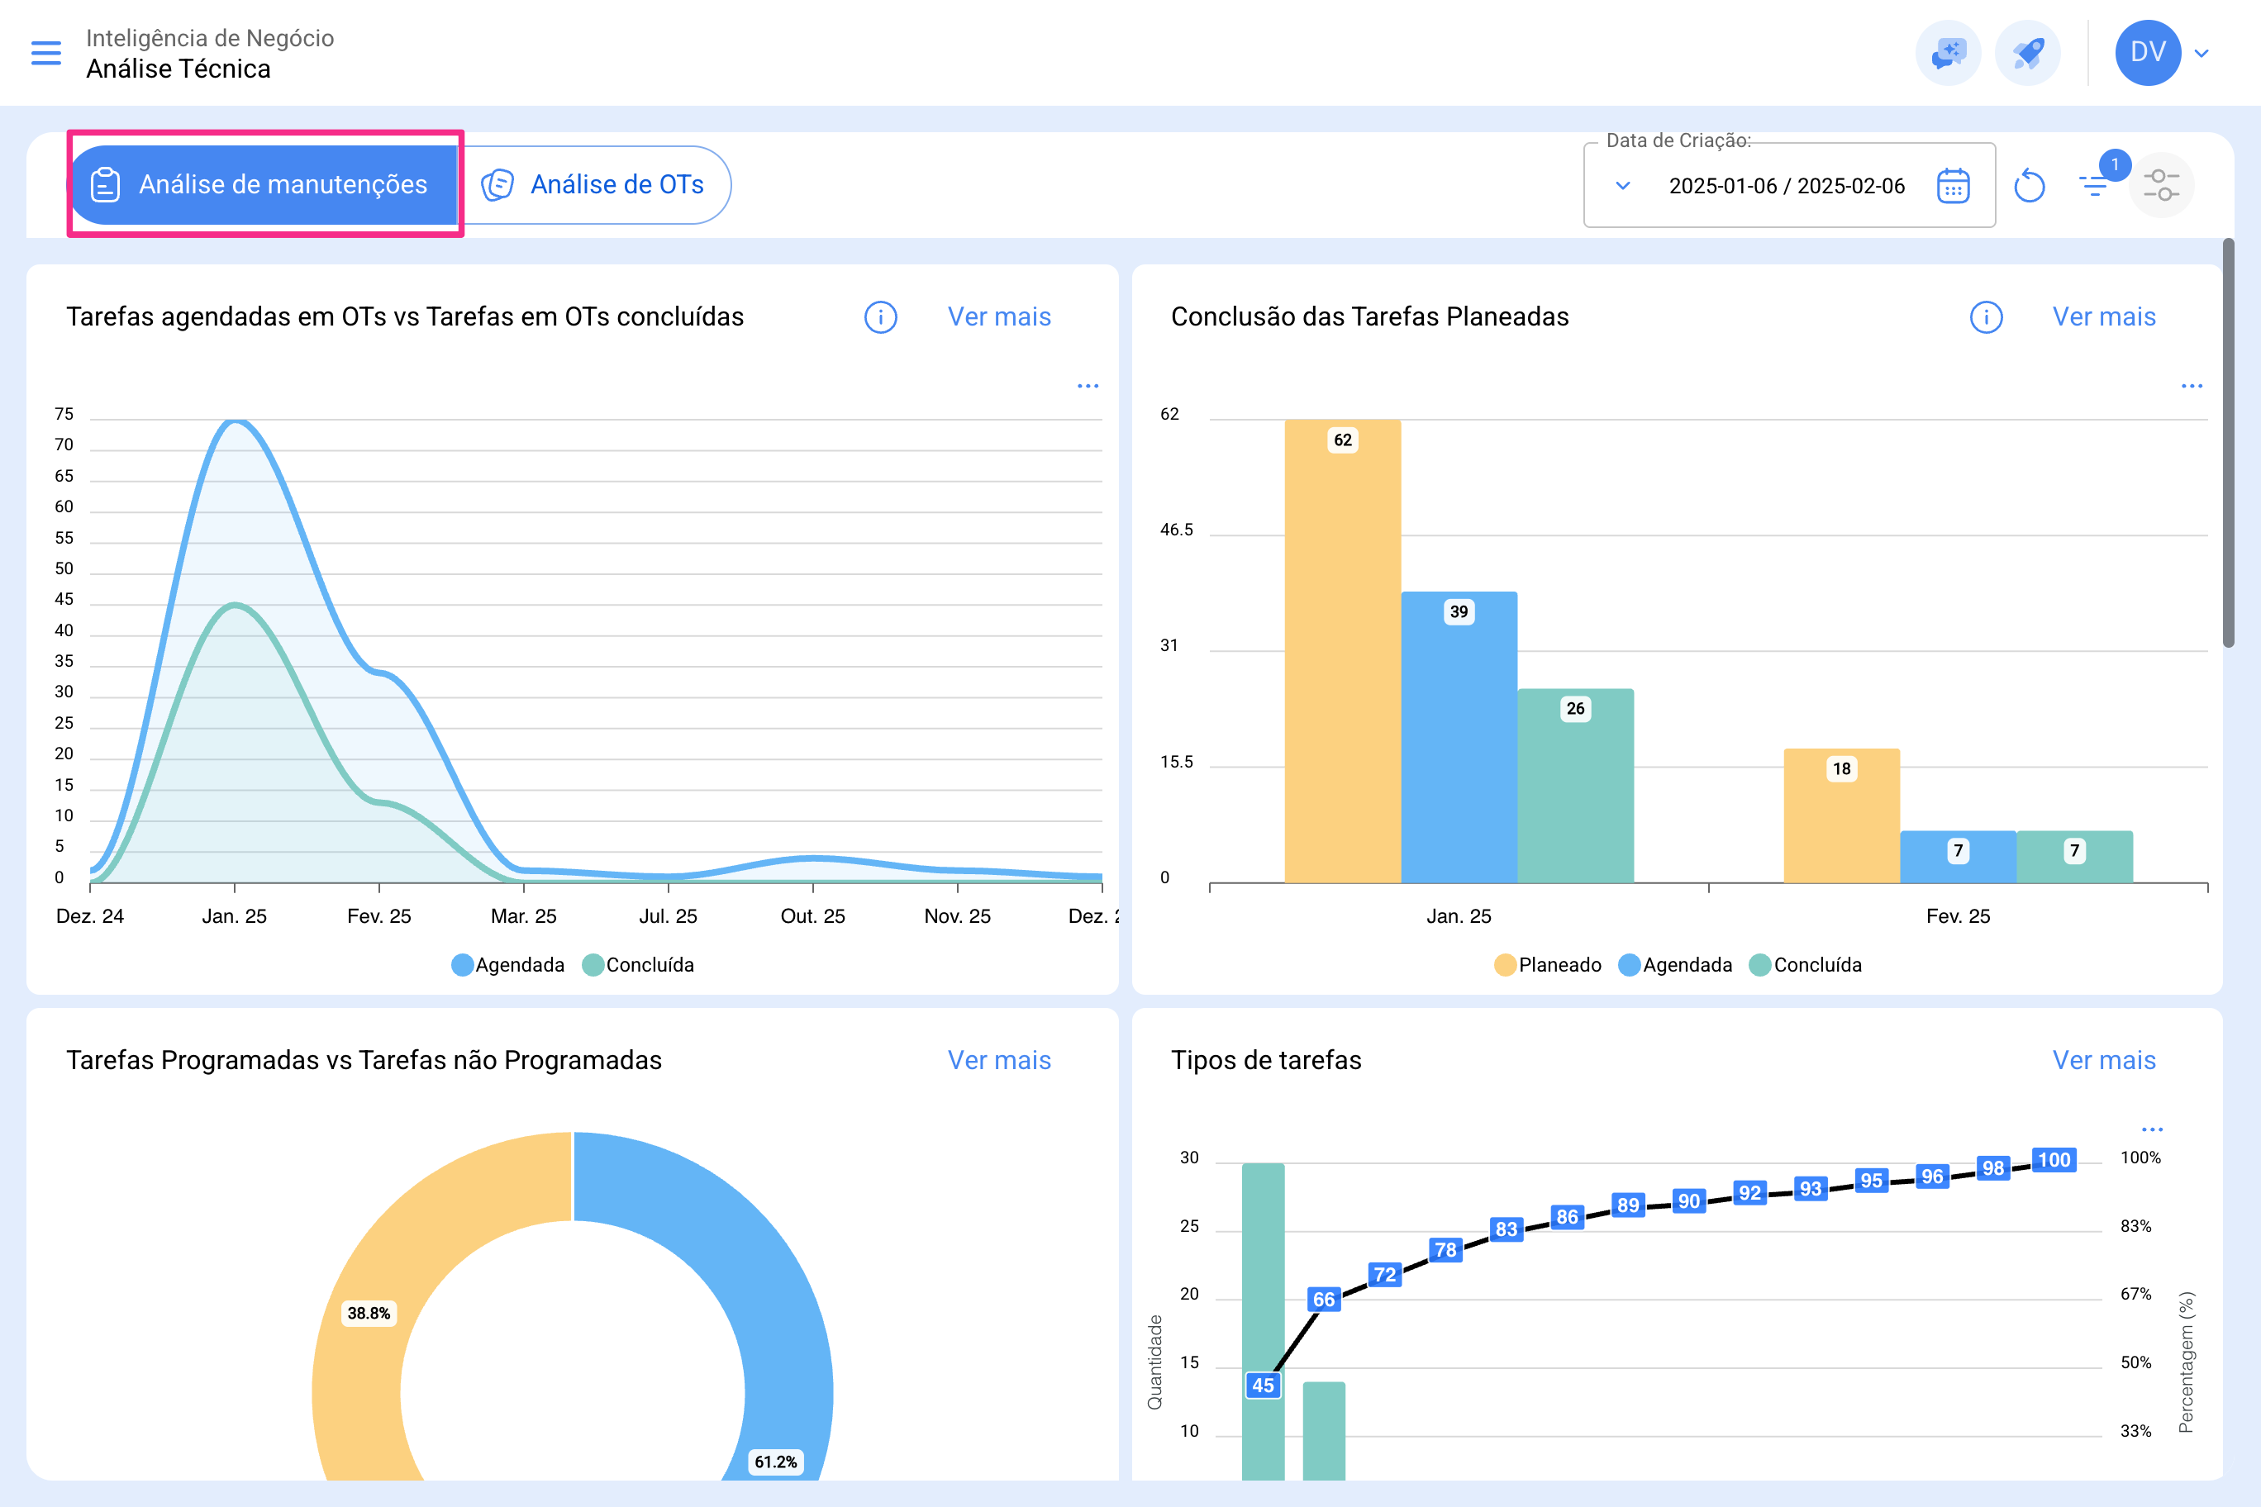Select the Fev. 25 Planeado bar labeled 18
Screen dimensions: 2261x1507
1842,816
